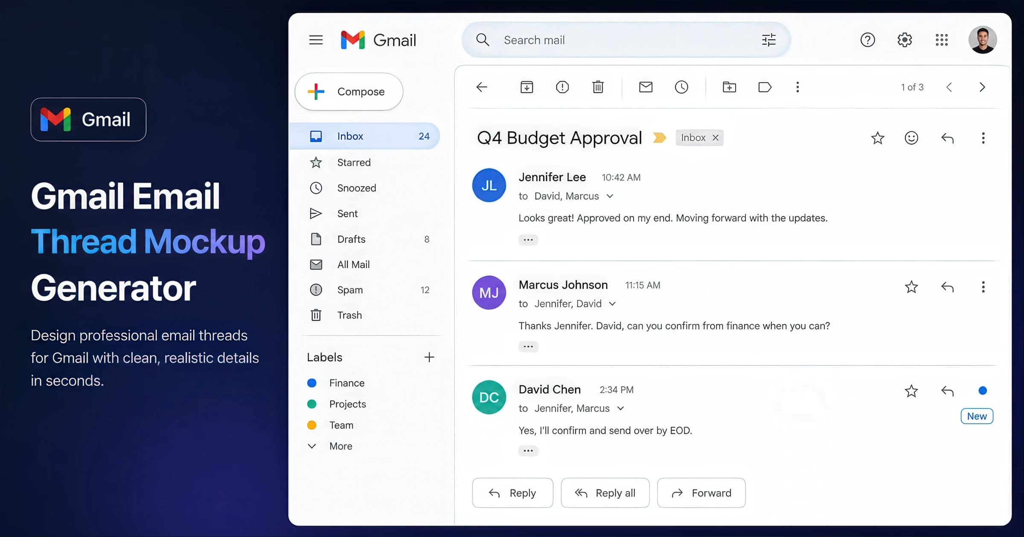Click the Gmail badge on dark panel
Image resolution: width=1024 pixels, height=537 pixels.
(x=88, y=119)
